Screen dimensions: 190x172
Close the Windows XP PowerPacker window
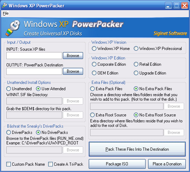[184, 6]
